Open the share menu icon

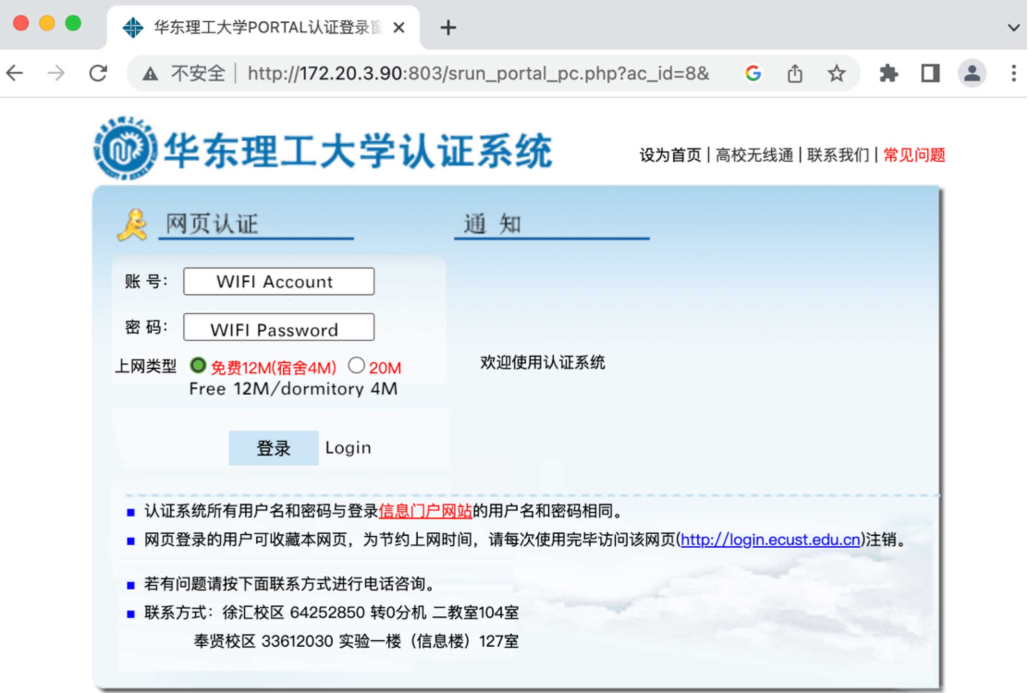(794, 73)
